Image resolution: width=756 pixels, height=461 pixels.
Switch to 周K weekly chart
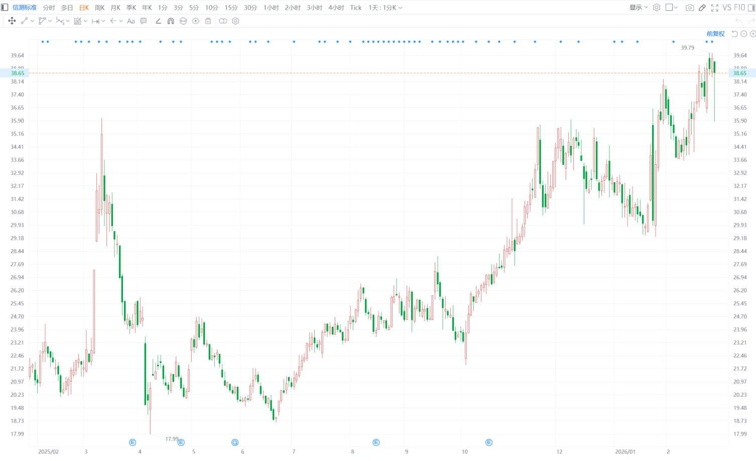point(99,8)
